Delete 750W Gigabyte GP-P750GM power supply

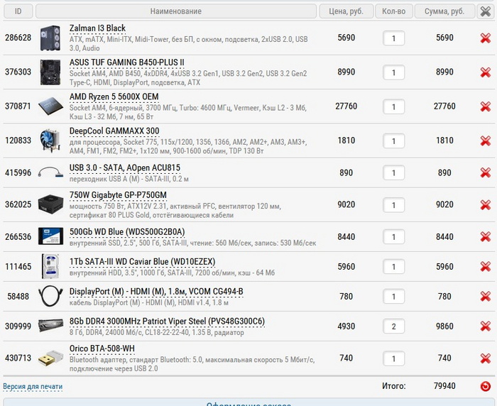(x=485, y=204)
